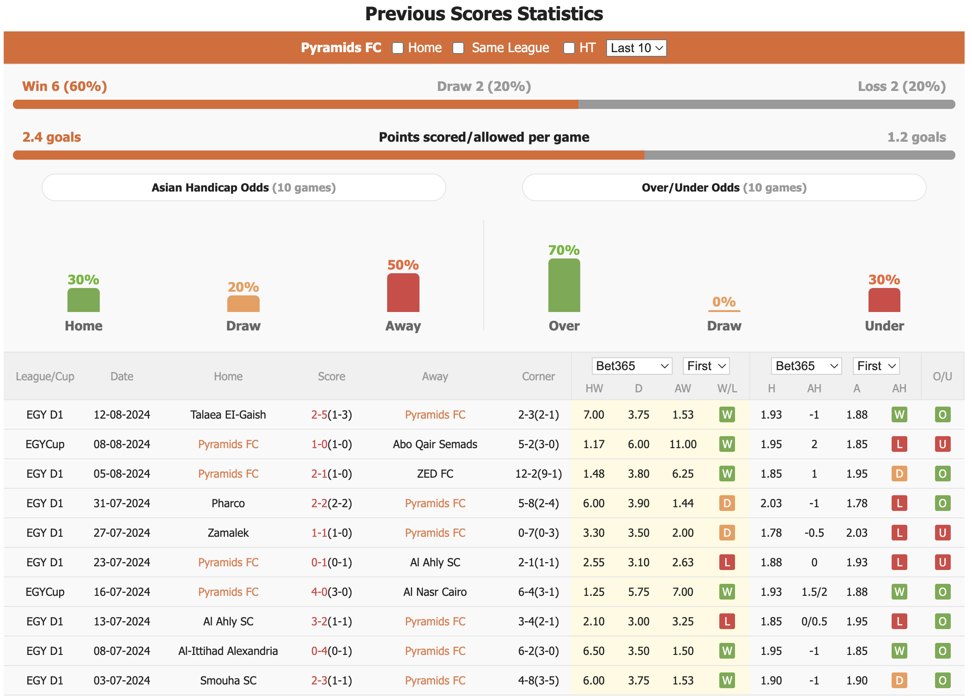
Task: Click the League/Cup column header
Action: 45,376
